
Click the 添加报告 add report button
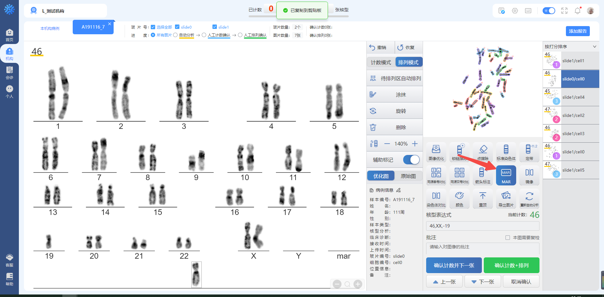(x=578, y=31)
